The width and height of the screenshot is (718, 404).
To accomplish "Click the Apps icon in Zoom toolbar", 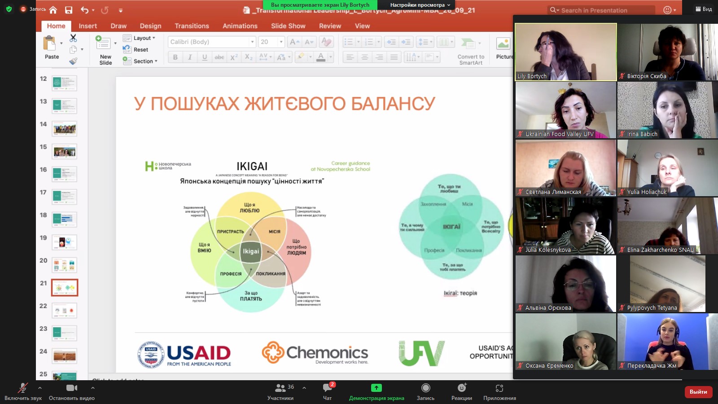I will (x=499, y=388).
